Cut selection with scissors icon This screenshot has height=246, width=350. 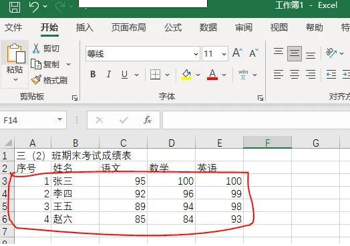coord(46,49)
